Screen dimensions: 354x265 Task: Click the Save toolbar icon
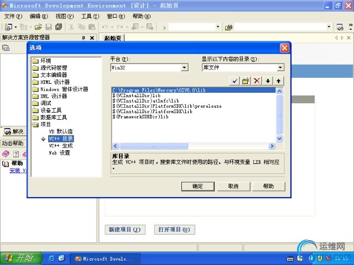click(x=49, y=27)
